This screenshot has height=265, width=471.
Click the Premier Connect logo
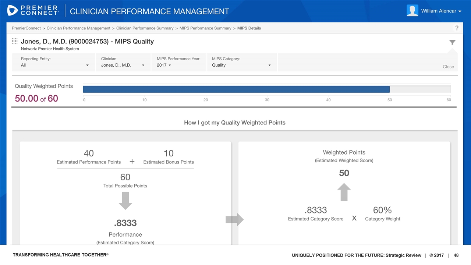pos(33,11)
